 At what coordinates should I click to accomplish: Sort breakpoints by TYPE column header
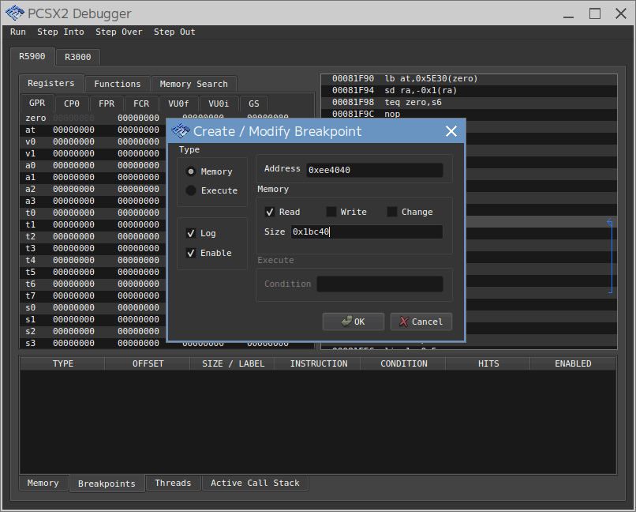(x=63, y=363)
